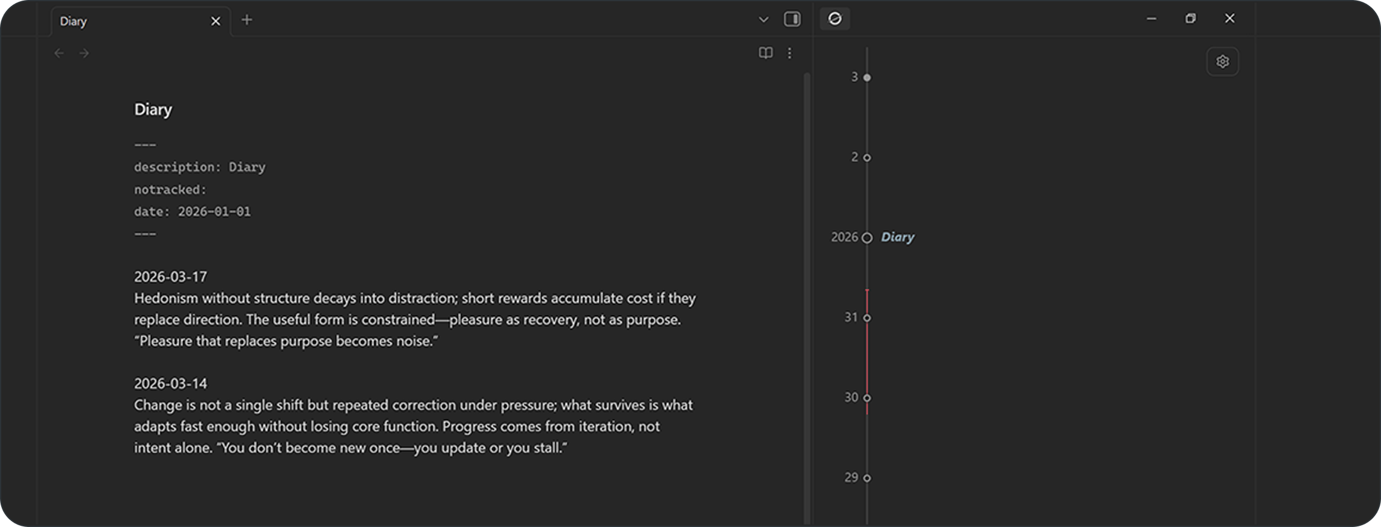Close the Diary tab
The height and width of the screenshot is (527, 1381).
point(216,21)
